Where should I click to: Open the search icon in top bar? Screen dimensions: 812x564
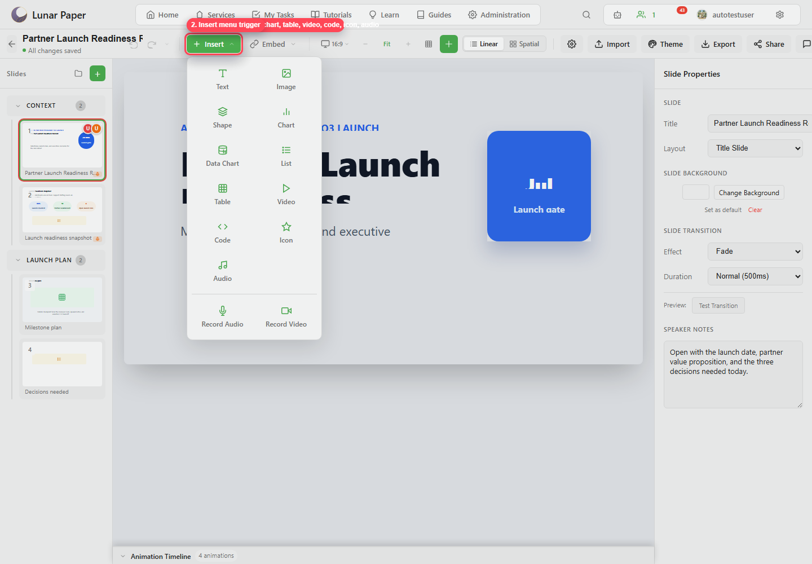[586, 15]
